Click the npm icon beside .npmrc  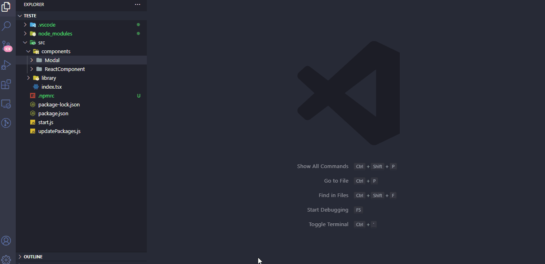(33, 96)
